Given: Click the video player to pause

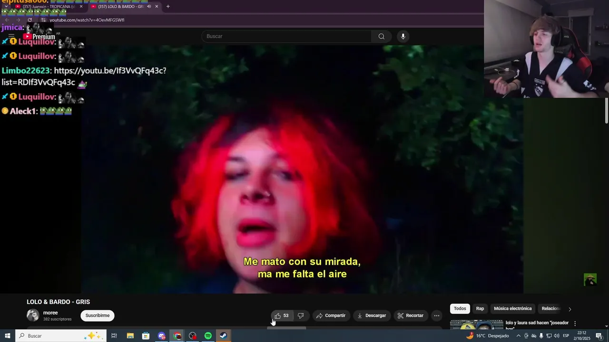Looking at the screenshot, I should coord(302,169).
